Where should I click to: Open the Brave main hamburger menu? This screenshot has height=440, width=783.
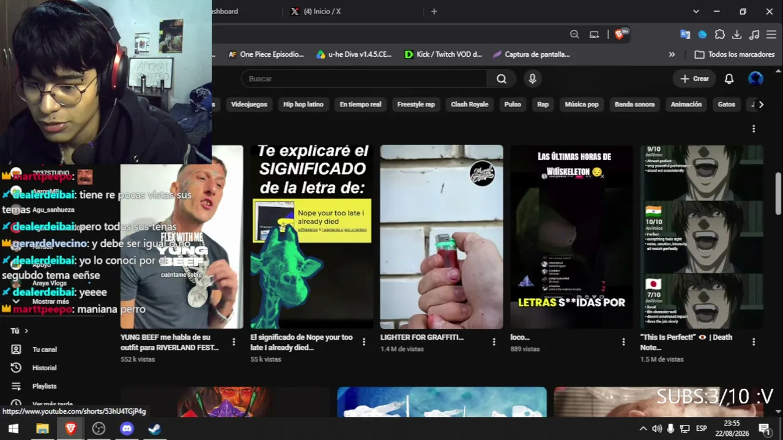[x=771, y=35]
